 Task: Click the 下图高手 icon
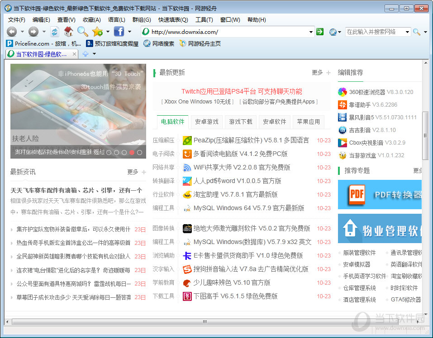(x=187, y=296)
